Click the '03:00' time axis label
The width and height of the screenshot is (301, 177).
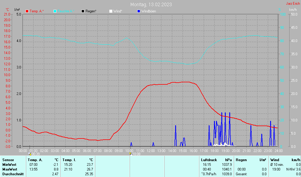pyautogui.click(x=55, y=151)
